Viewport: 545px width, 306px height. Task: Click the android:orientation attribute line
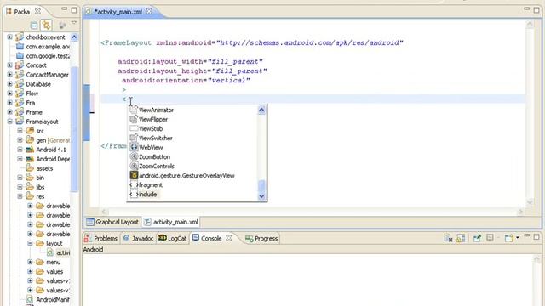(x=186, y=80)
